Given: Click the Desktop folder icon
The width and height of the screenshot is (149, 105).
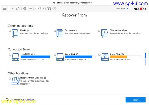Looking at the screenshot, I should coord(15,34).
